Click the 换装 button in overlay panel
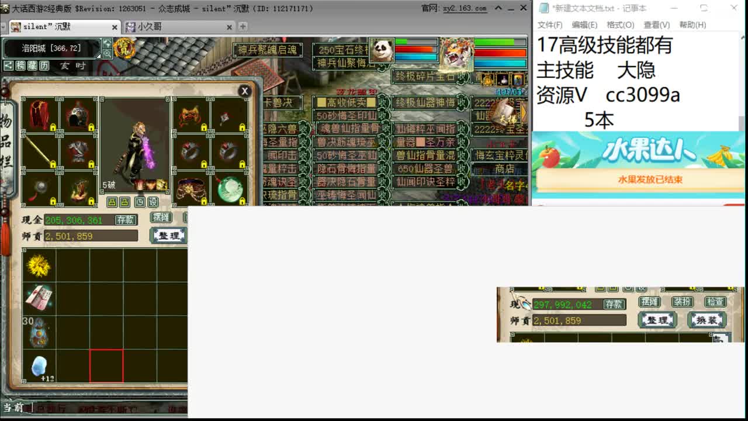748x421 pixels. (x=707, y=320)
